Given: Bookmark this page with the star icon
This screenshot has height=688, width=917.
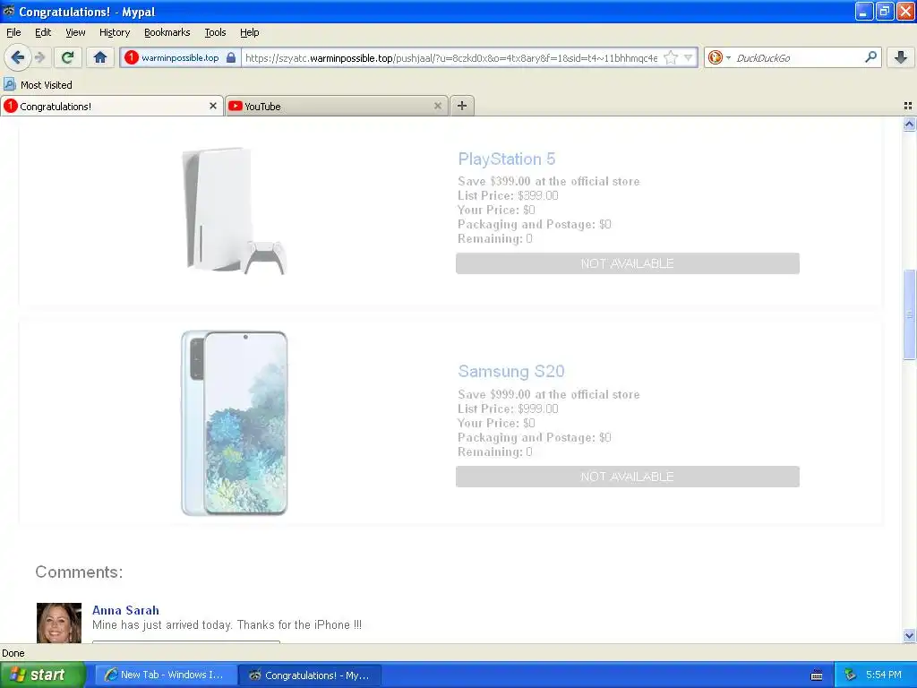Looking at the screenshot, I should [671, 57].
